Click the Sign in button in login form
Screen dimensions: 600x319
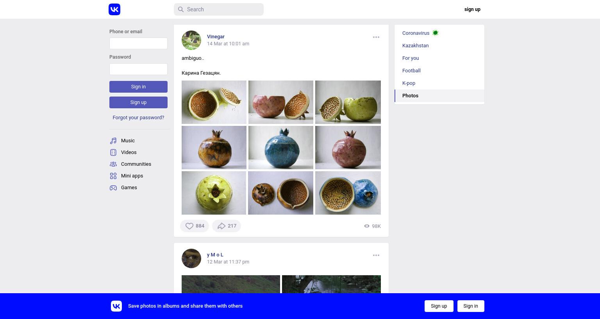138,87
